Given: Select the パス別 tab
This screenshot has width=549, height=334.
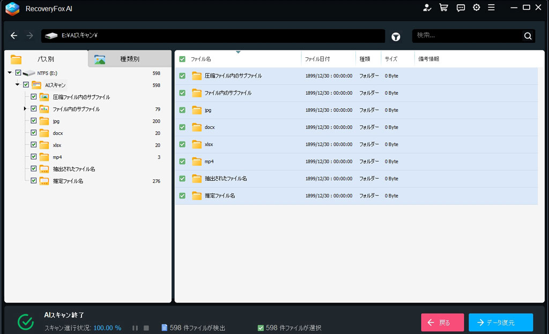Looking at the screenshot, I should tap(46, 59).
